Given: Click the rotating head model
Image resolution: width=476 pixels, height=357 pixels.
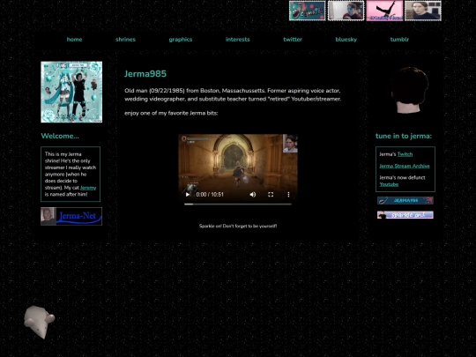Looking at the screenshot, I should (409, 90).
